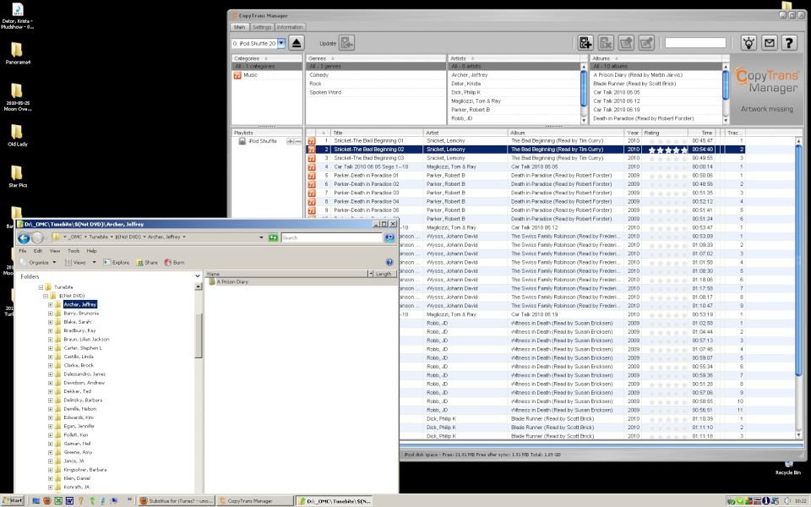This screenshot has height=507, width=811.
Task: Select the Main tab
Action: pyautogui.click(x=239, y=27)
